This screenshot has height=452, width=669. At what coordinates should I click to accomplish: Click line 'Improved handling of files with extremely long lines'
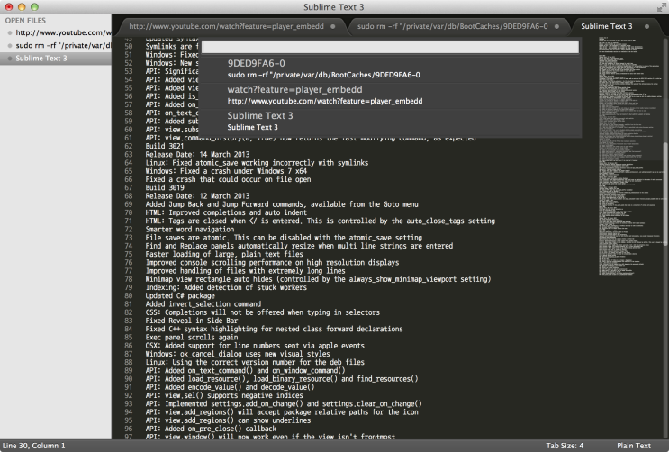245,271
